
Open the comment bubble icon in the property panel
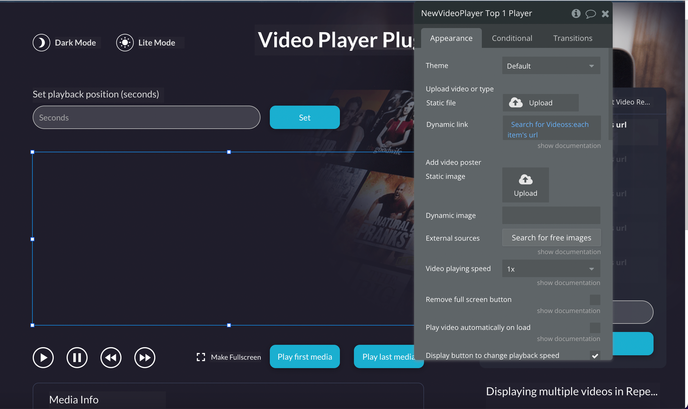[590, 14]
